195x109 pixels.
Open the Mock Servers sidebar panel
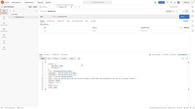click(x=4, y=30)
